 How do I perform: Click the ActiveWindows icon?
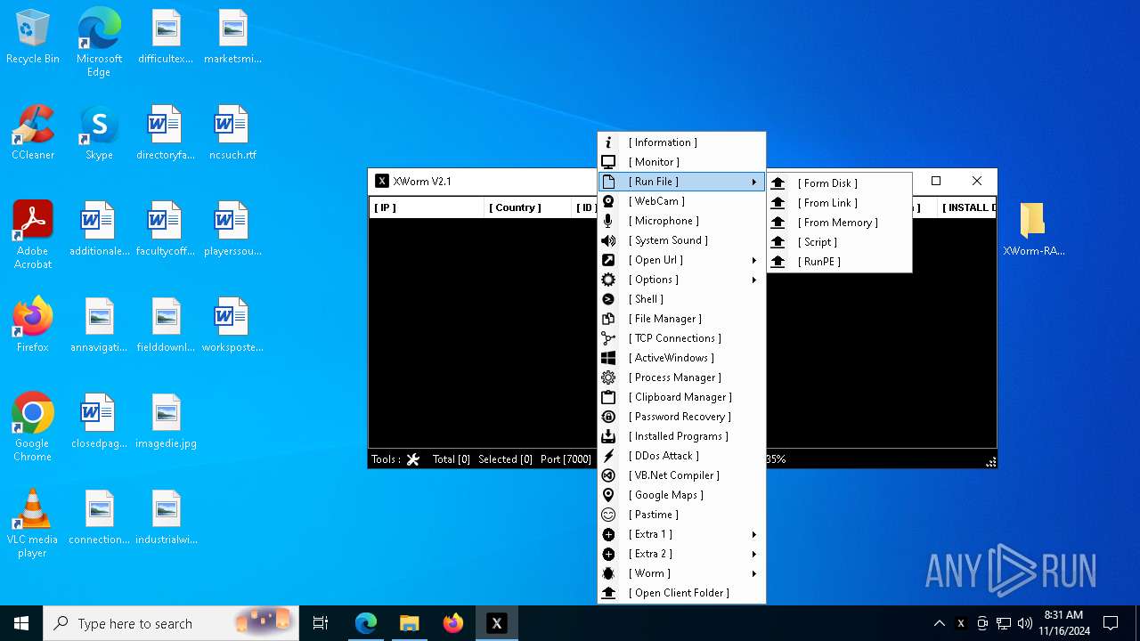click(x=608, y=358)
